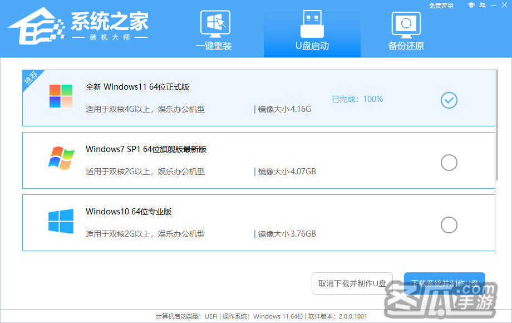
Task: Deselect the checked Windows11 64位 radio button
Action: pos(449,100)
